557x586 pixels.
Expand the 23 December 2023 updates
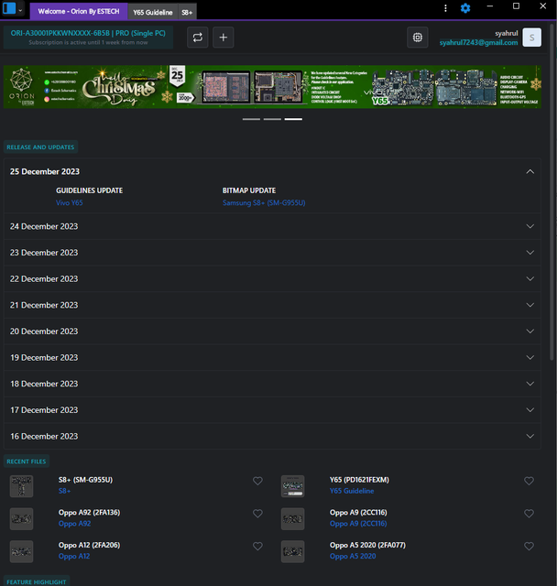tap(272, 253)
